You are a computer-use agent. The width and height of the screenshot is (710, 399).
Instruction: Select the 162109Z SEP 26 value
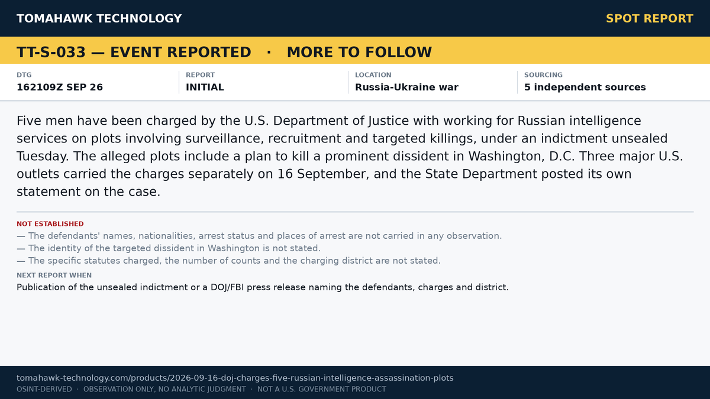tap(60, 87)
